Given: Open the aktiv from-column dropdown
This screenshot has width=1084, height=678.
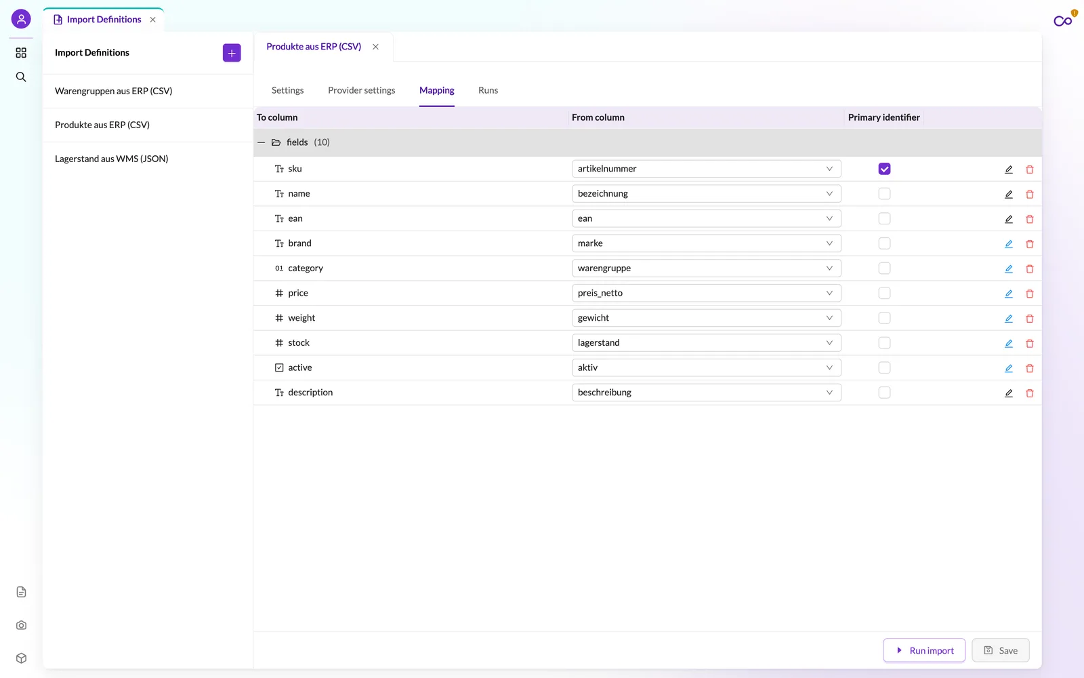Looking at the screenshot, I should pyautogui.click(x=706, y=367).
